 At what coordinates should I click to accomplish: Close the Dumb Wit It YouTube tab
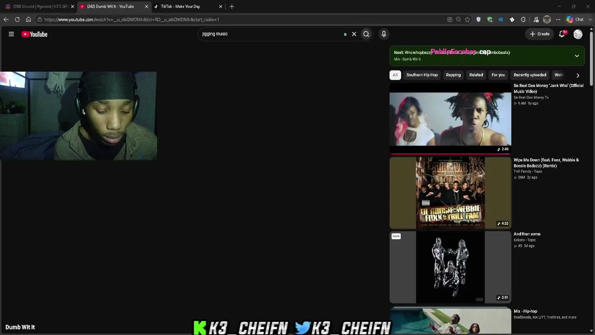point(146,7)
